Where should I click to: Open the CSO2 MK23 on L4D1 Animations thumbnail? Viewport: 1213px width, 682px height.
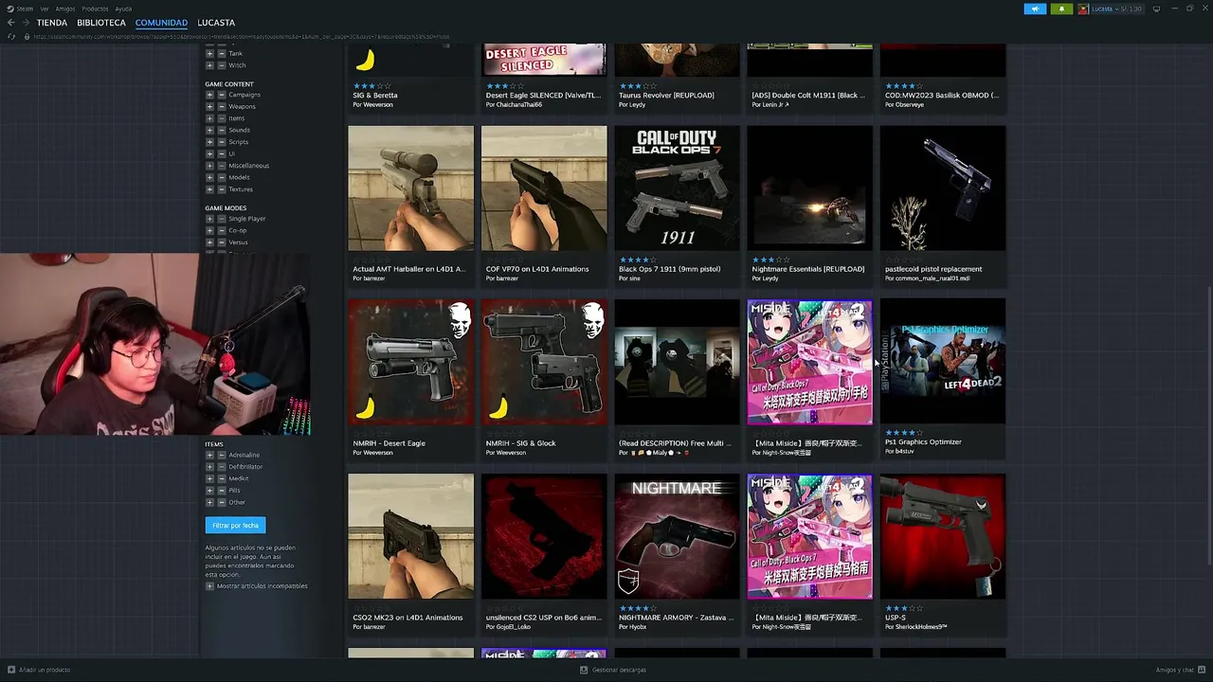[410, 536]
